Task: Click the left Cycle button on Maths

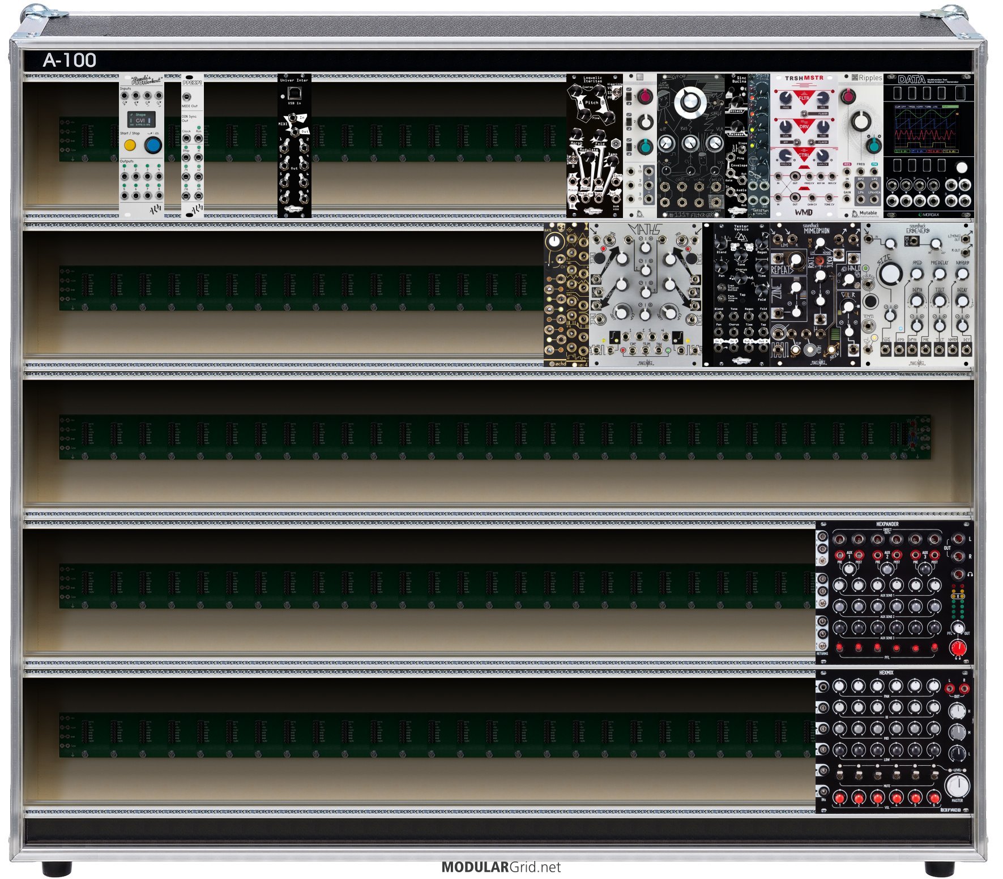Action: pyautogui.click(x=599, y=258)
